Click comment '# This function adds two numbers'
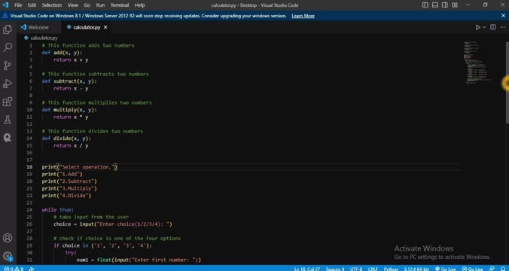The width and height of the screenshot is (509, 271). click(88, 45)
